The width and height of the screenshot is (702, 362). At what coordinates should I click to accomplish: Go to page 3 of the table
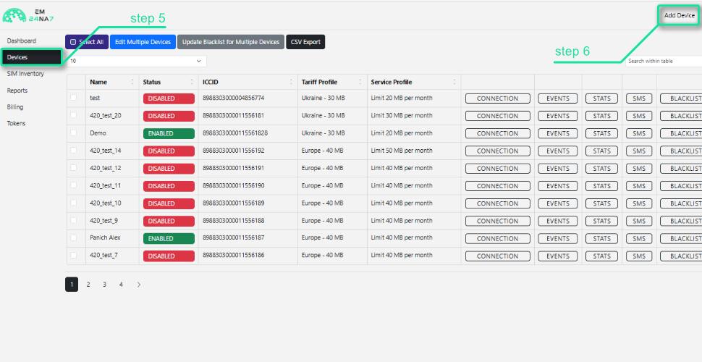(x=104, y=285)
